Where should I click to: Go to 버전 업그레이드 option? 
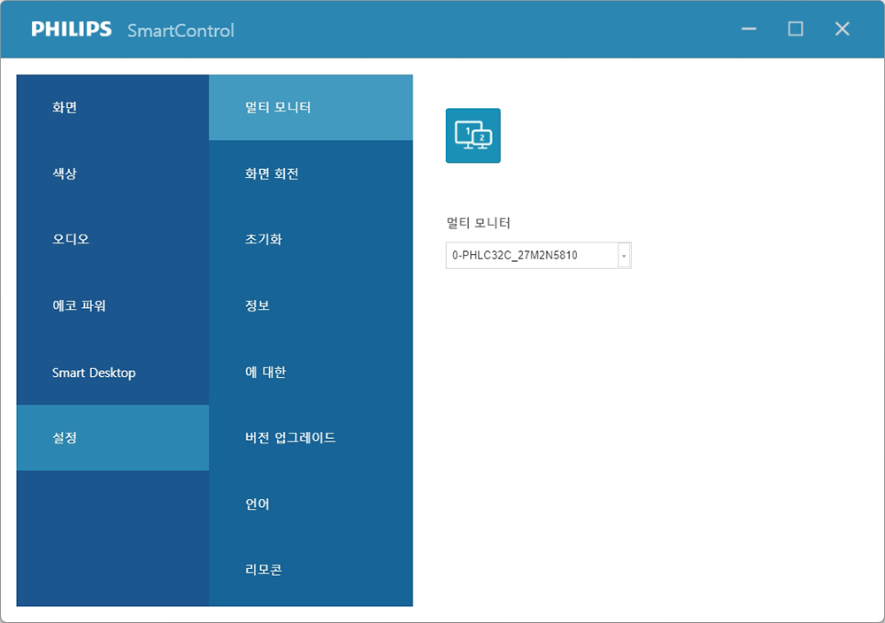[x=311, y=438]
